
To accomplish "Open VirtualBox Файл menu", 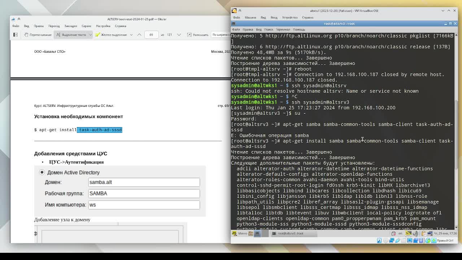I will pyautogui.click(x=236, y=17).
